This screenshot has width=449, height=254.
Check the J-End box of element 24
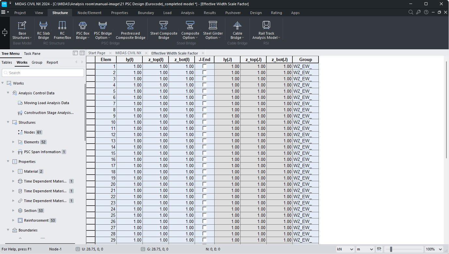pyautogui.click(x=204, y=209)
